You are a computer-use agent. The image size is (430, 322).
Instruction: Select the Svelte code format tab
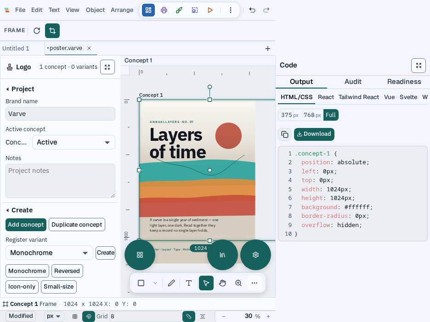408,97
